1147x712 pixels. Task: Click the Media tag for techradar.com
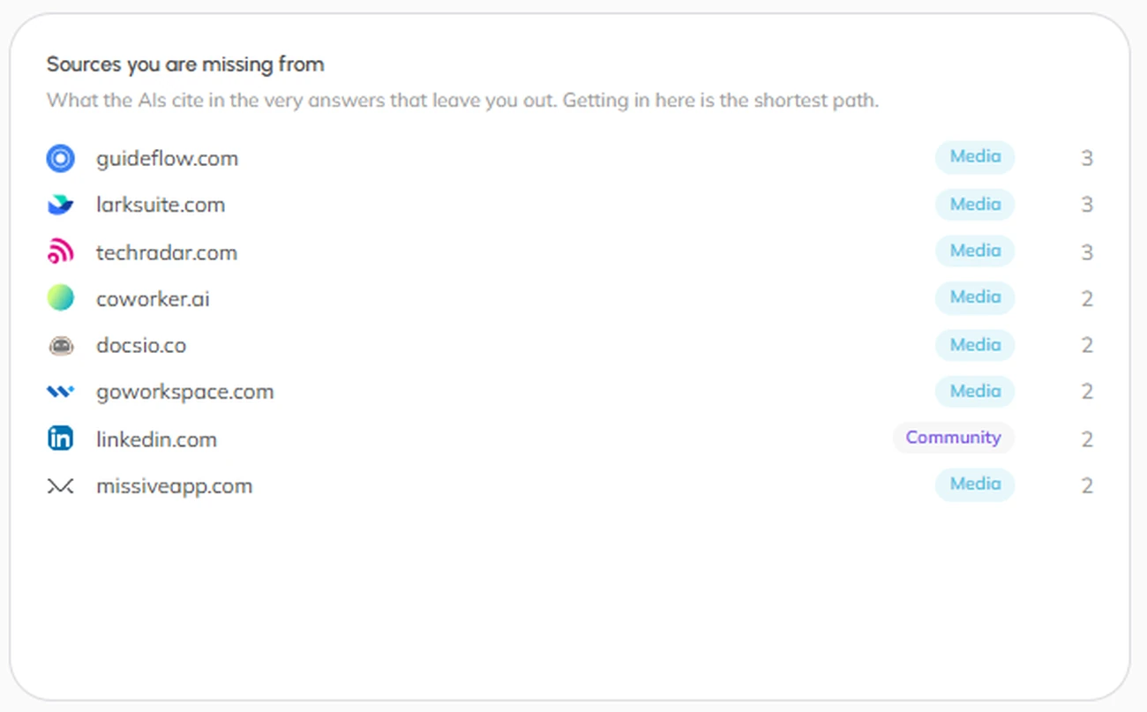[975, 251]
